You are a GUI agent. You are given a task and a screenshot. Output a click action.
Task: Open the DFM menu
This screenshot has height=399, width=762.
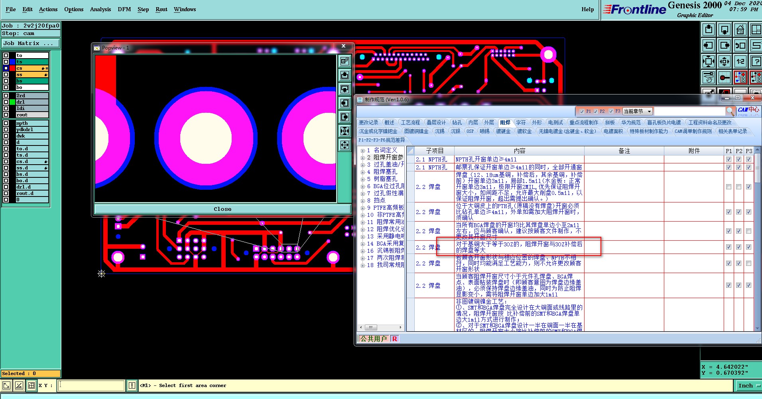pos(124,9)
